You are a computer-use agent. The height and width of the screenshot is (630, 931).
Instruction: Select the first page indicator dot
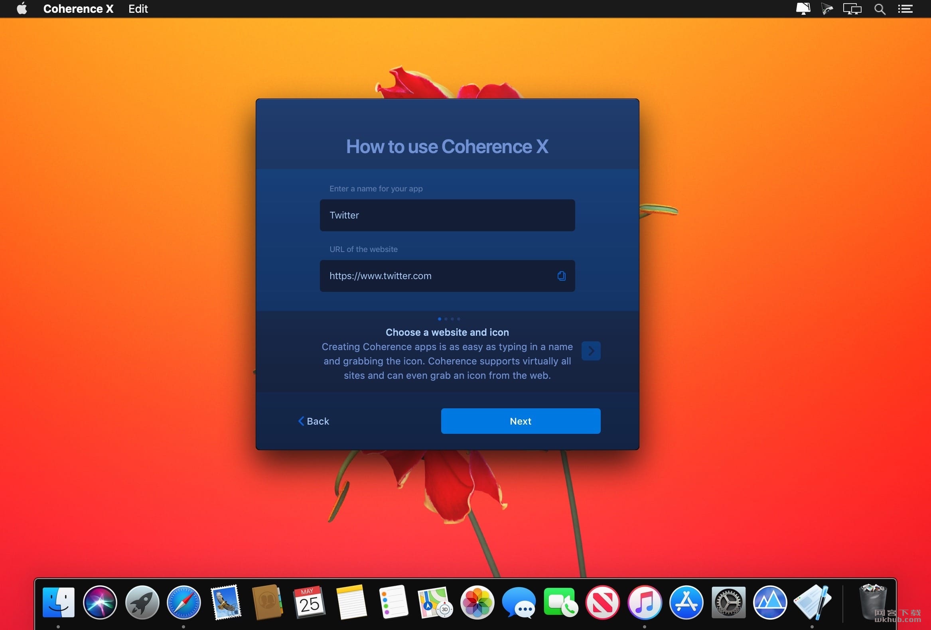[x=440, y=319]
